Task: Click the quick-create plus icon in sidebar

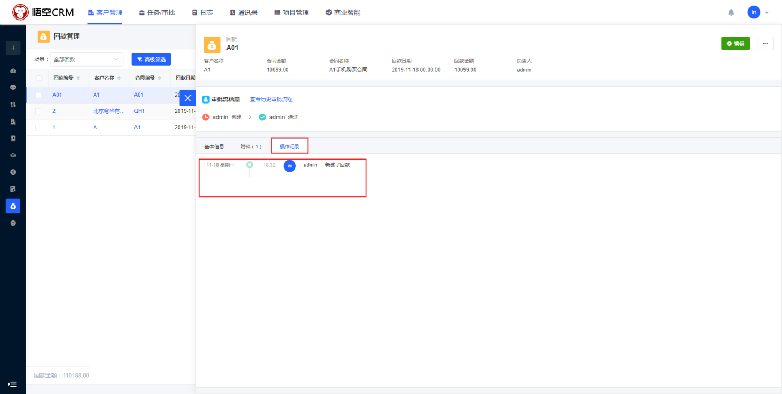Action: (x=13, y=48)
